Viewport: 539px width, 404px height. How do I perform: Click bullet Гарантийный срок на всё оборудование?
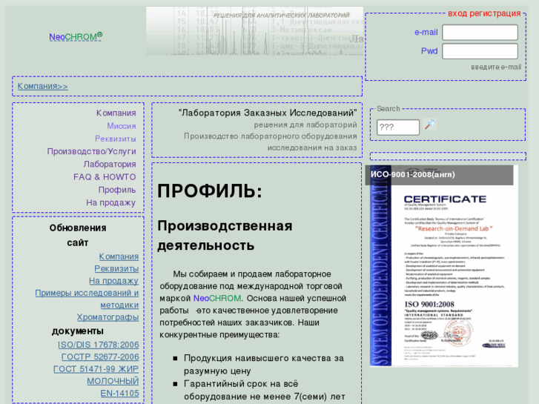click(265, 390)
